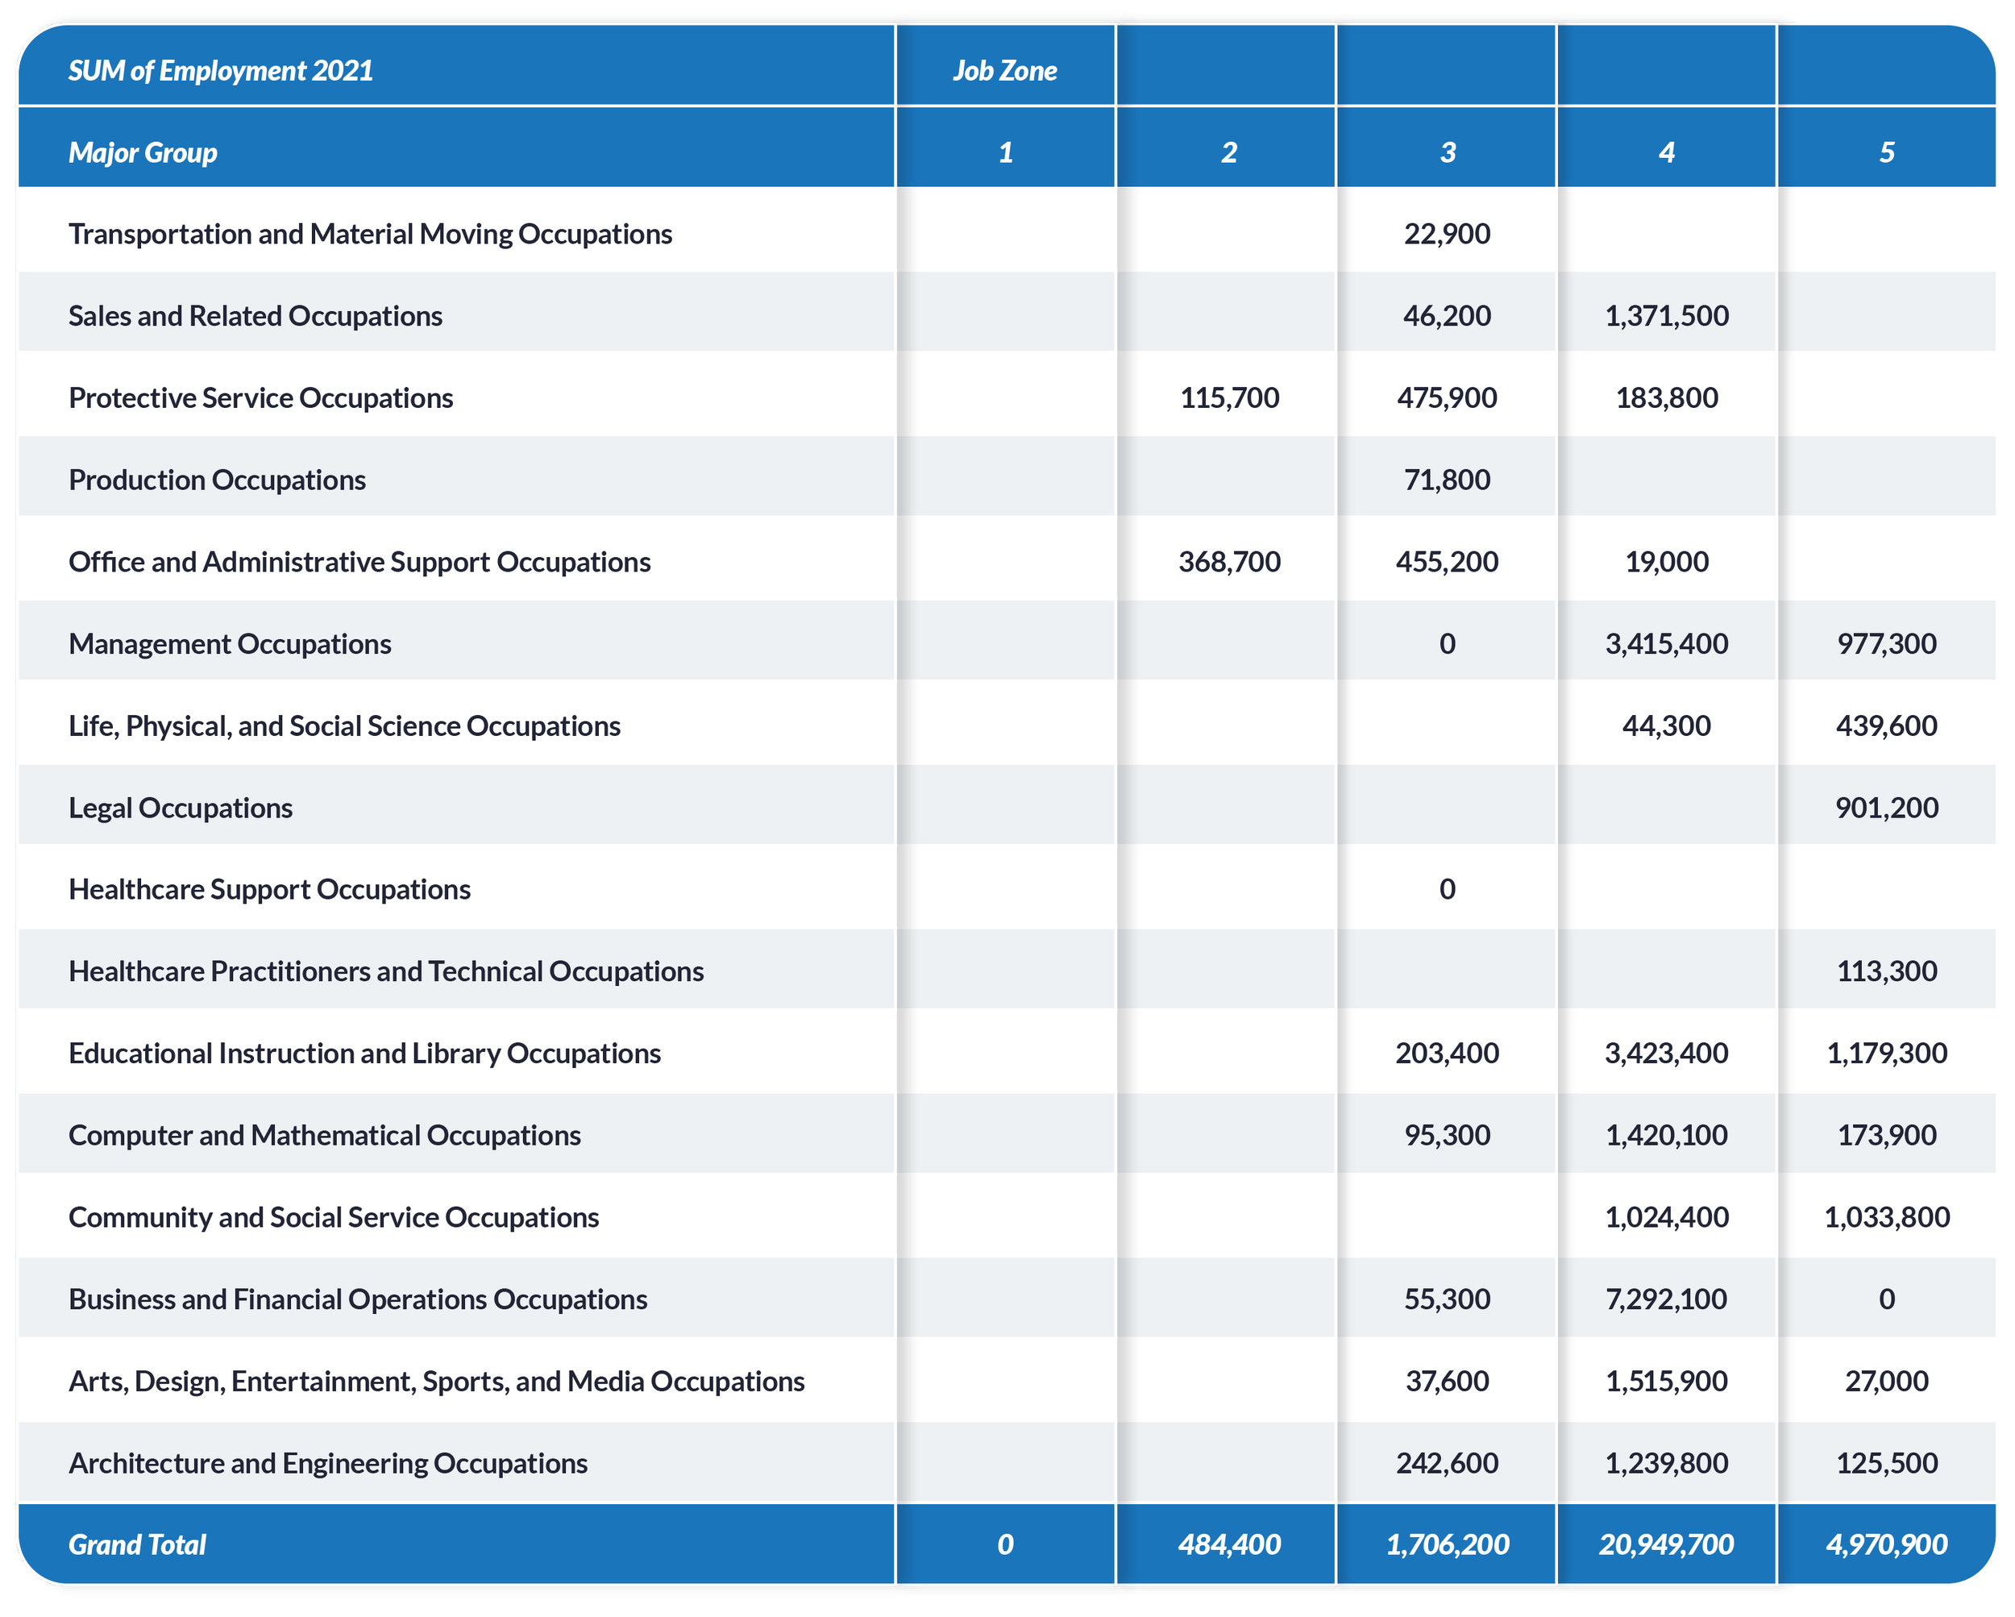Click the value 113,300 in Healthcare Practitioners row
The image size is (2015, 1617).
point(1886,971)
